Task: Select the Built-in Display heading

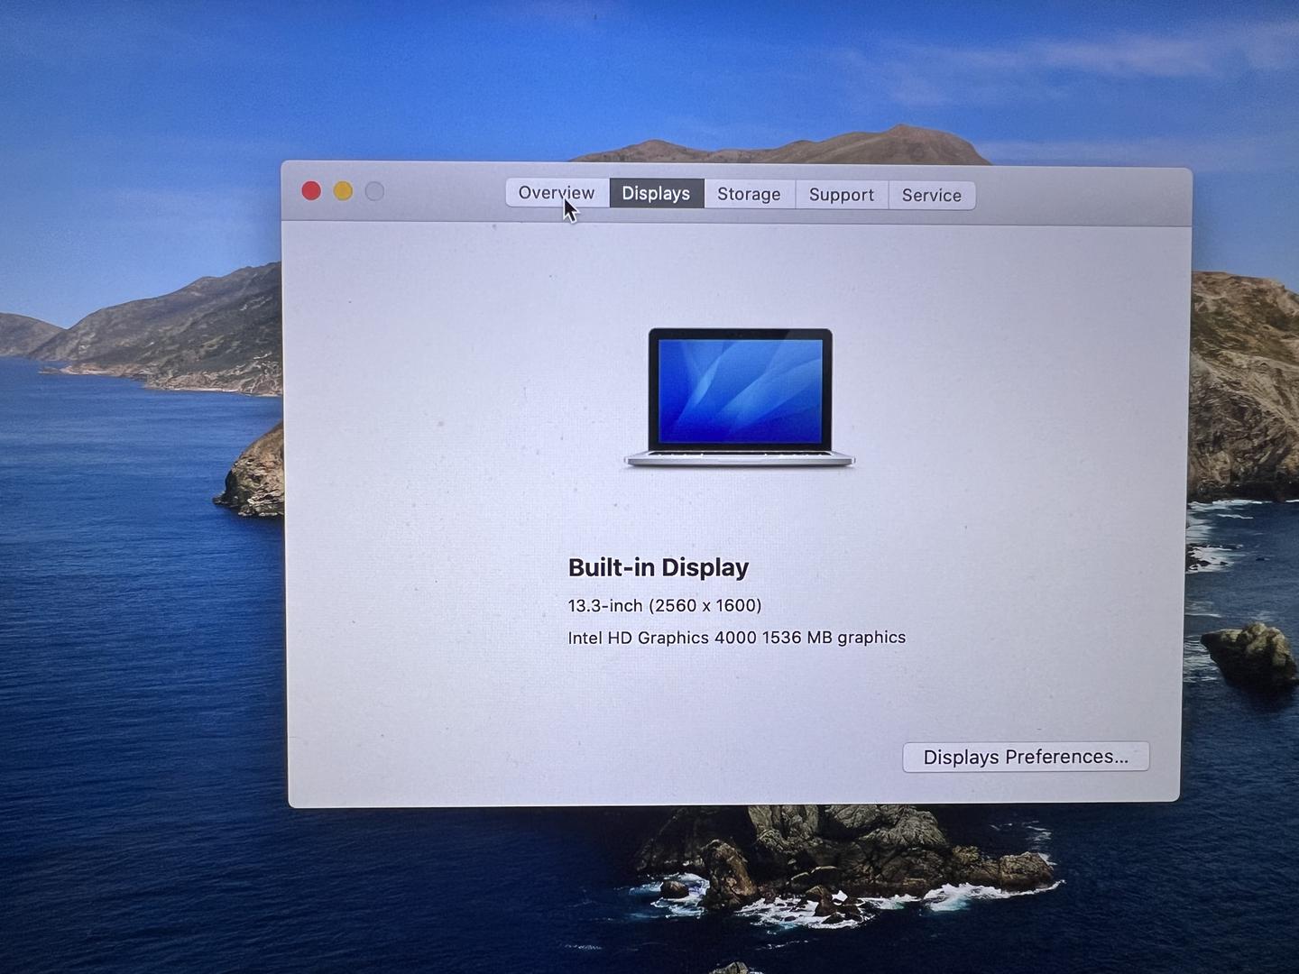Action: click(x=659, y=567)
